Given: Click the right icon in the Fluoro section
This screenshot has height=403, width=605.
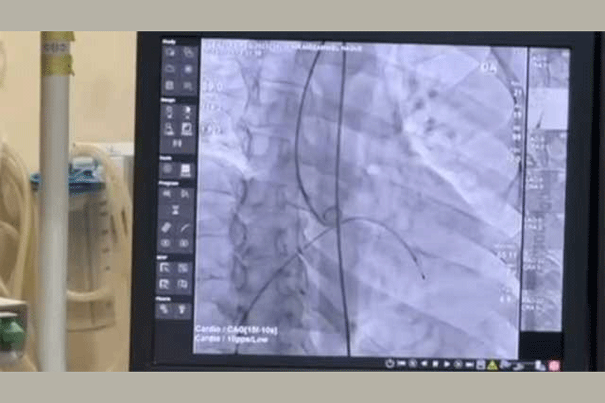Looking at the screenshot, I should [x=182, y=309].
